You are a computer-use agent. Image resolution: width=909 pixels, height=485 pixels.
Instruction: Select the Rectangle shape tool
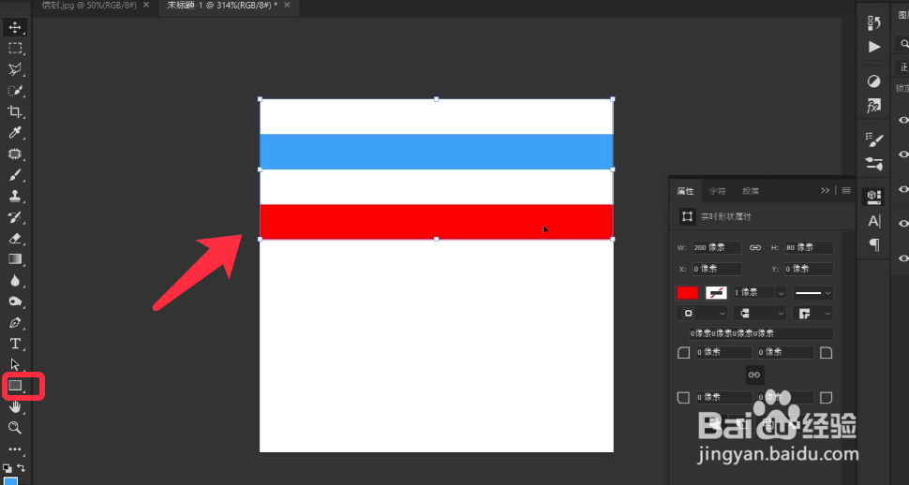[x=15, y=386]
